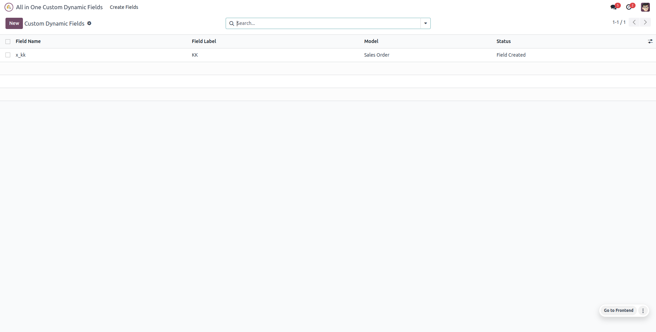The width and height of the screenshot is (656, 332).
Task: Click the Sales Order model cell
Action: coord(377,55)
